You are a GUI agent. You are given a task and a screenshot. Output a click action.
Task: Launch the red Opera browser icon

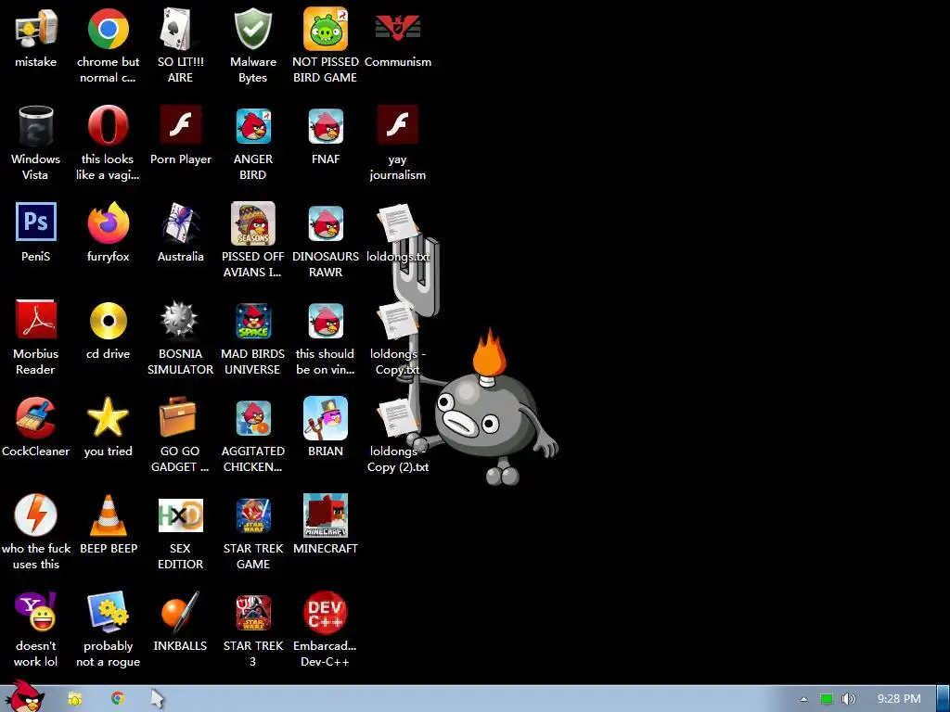click(108, 126)
